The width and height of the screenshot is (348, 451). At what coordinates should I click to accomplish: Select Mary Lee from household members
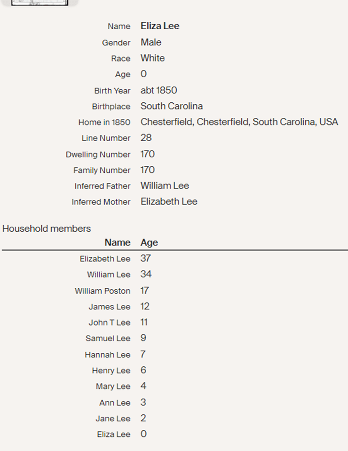pos(113,386)
